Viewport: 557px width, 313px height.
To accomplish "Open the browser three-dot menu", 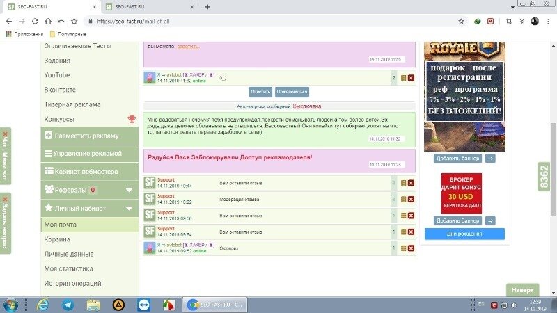I will coord(548,22).
